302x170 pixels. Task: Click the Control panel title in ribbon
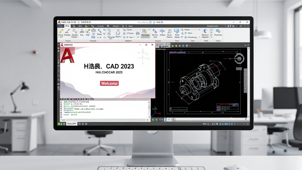pyautogui.click(x=93, y=41)
